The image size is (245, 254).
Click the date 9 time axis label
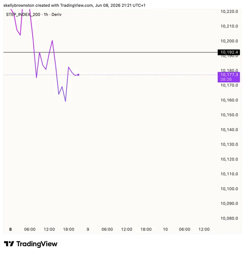88,229
